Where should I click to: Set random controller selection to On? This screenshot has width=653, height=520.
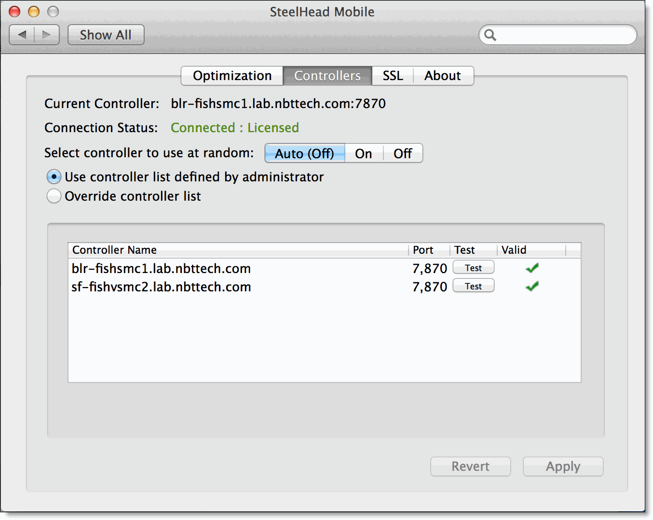pyautogui.click(x=363, y=153)
